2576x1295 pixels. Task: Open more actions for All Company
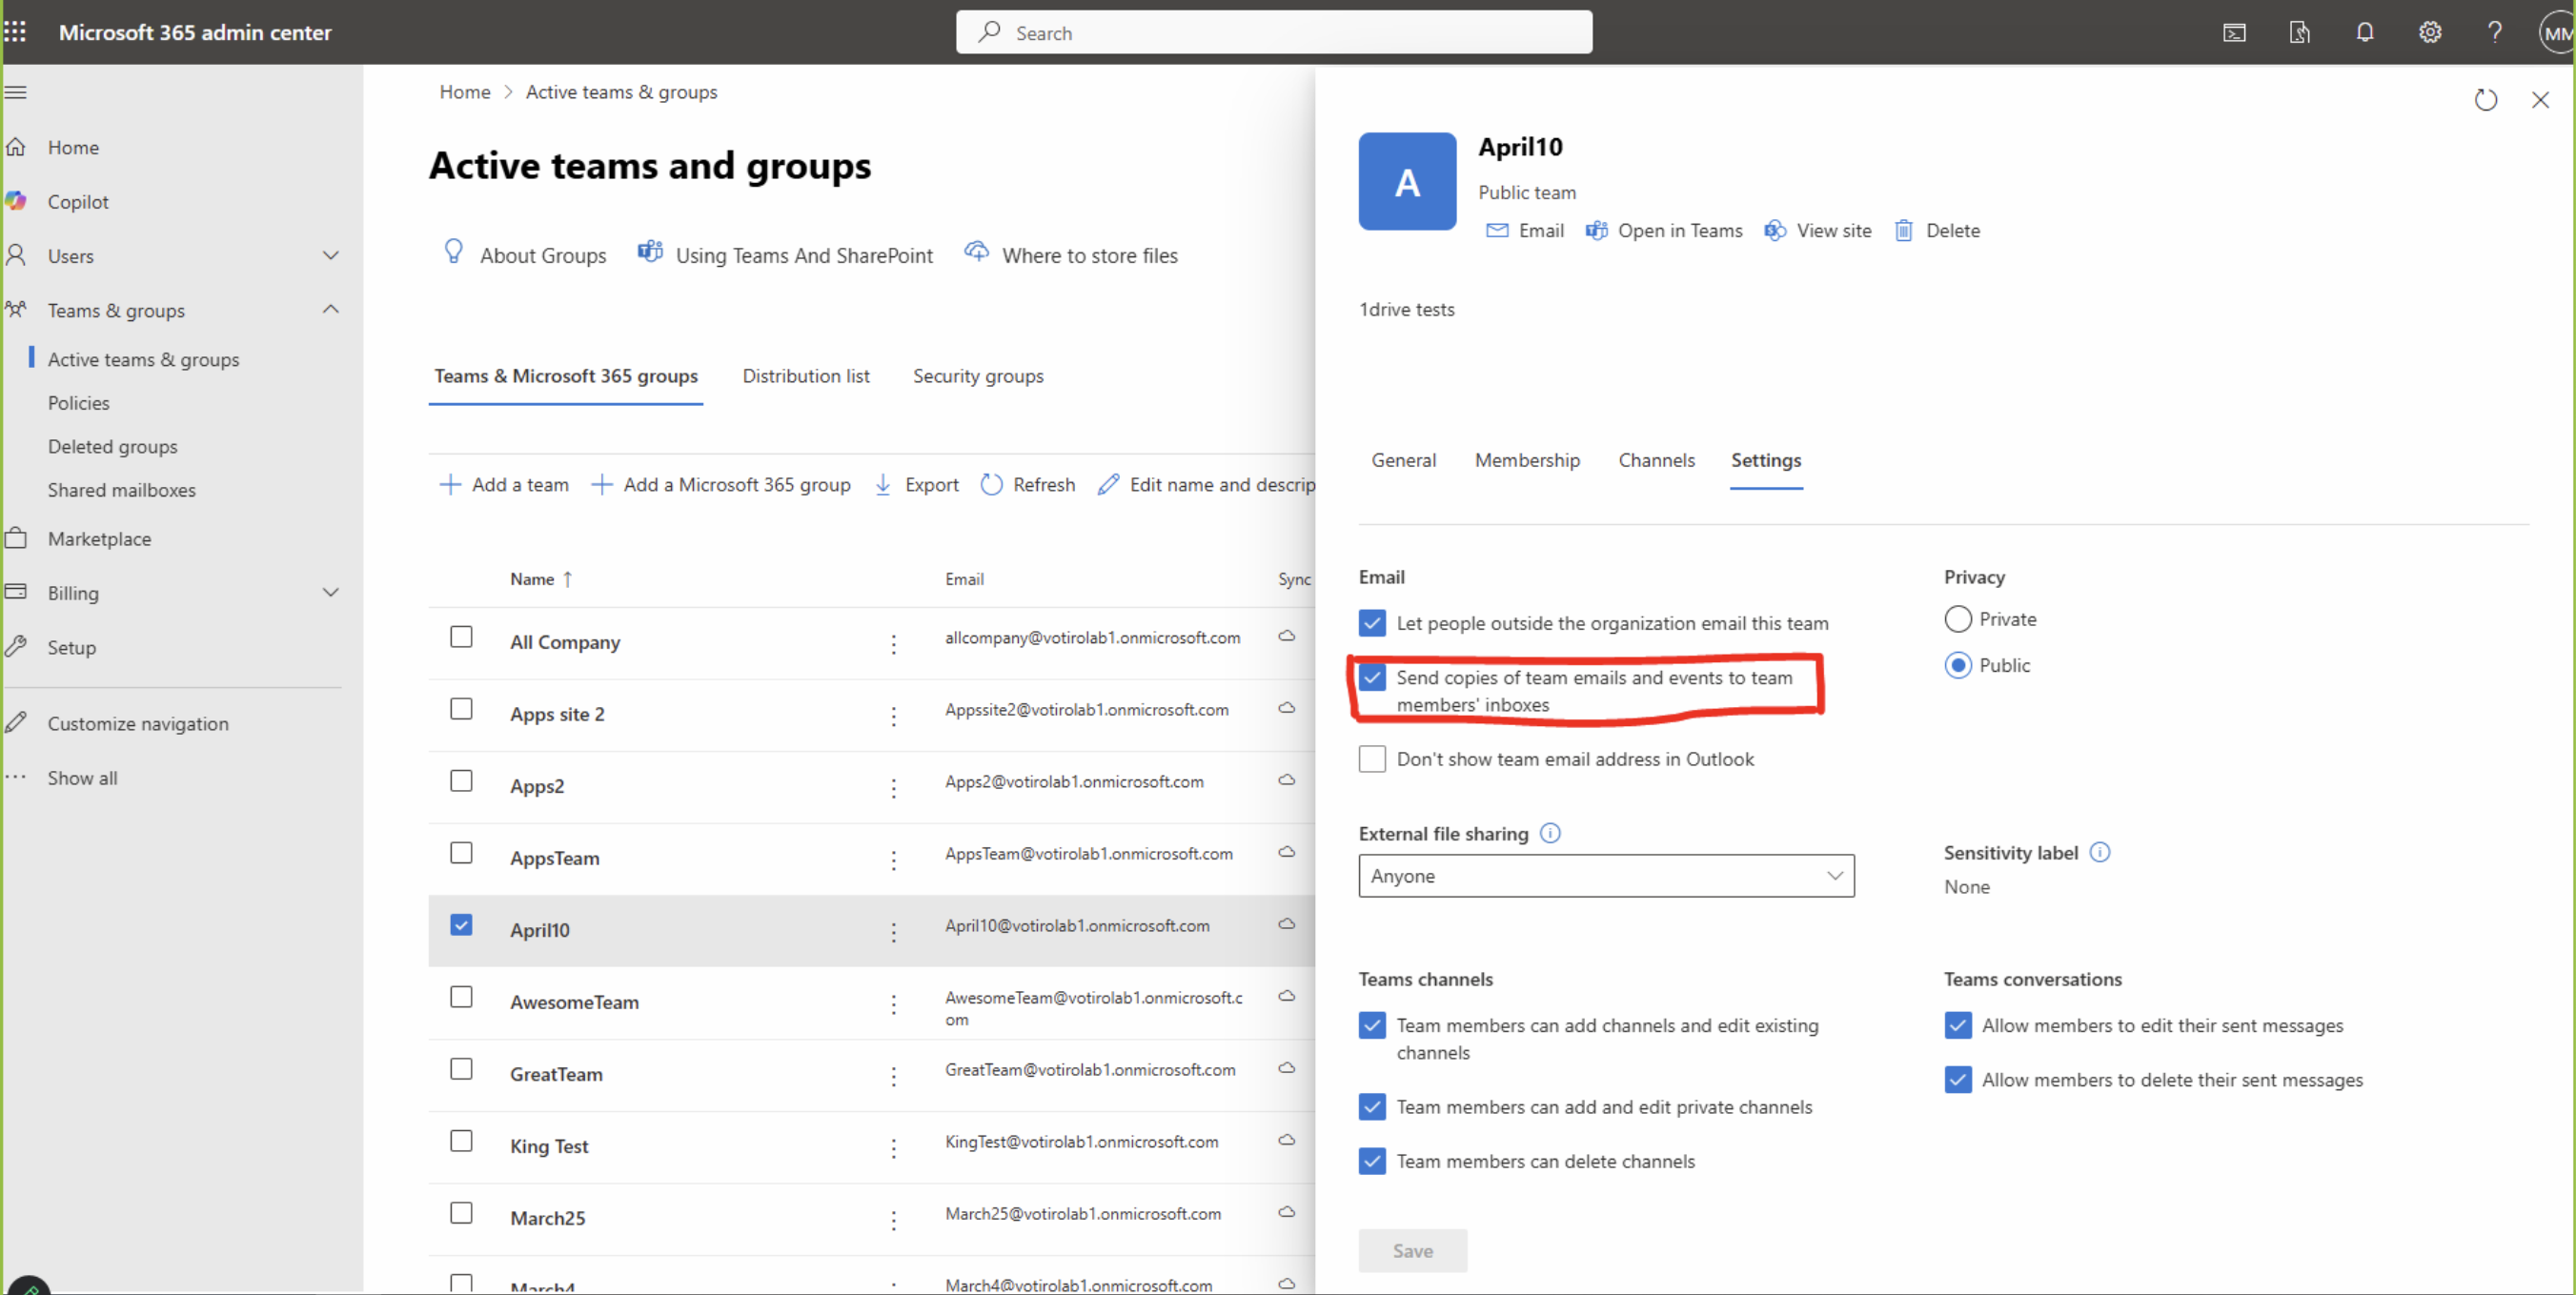tap(893, 644)
